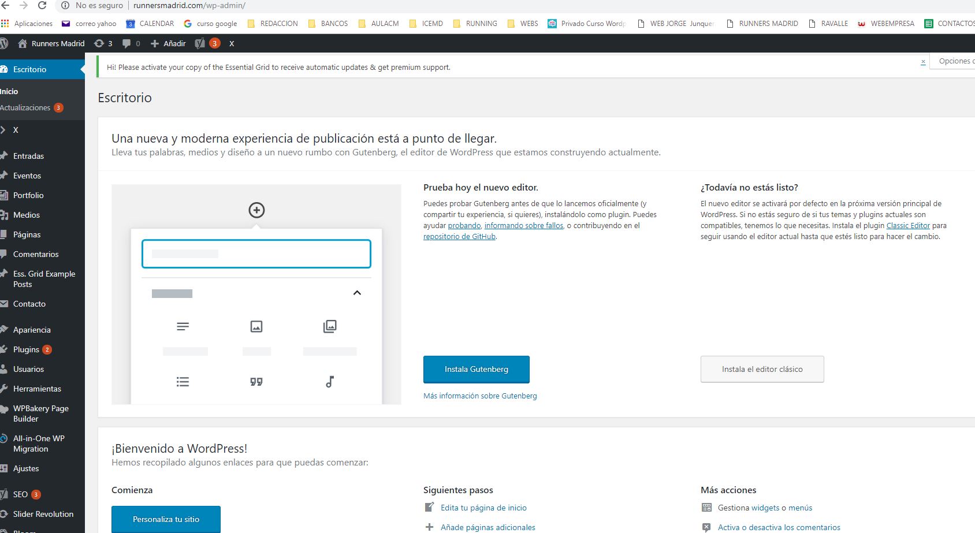
Task: Click the browser address bar URL
Action: (x=189, y=5)
